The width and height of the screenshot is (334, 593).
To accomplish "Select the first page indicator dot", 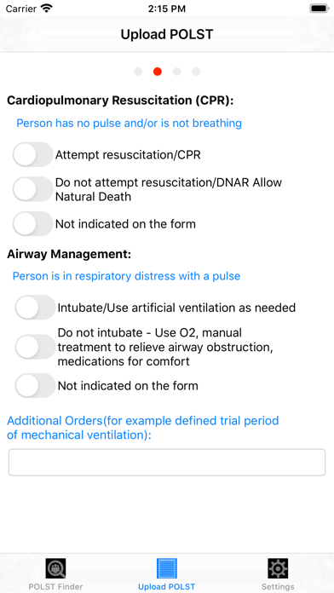I will click(138, 72).
